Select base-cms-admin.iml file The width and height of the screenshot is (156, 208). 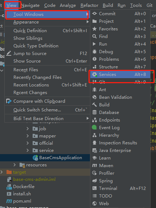(x=34, y=179)
